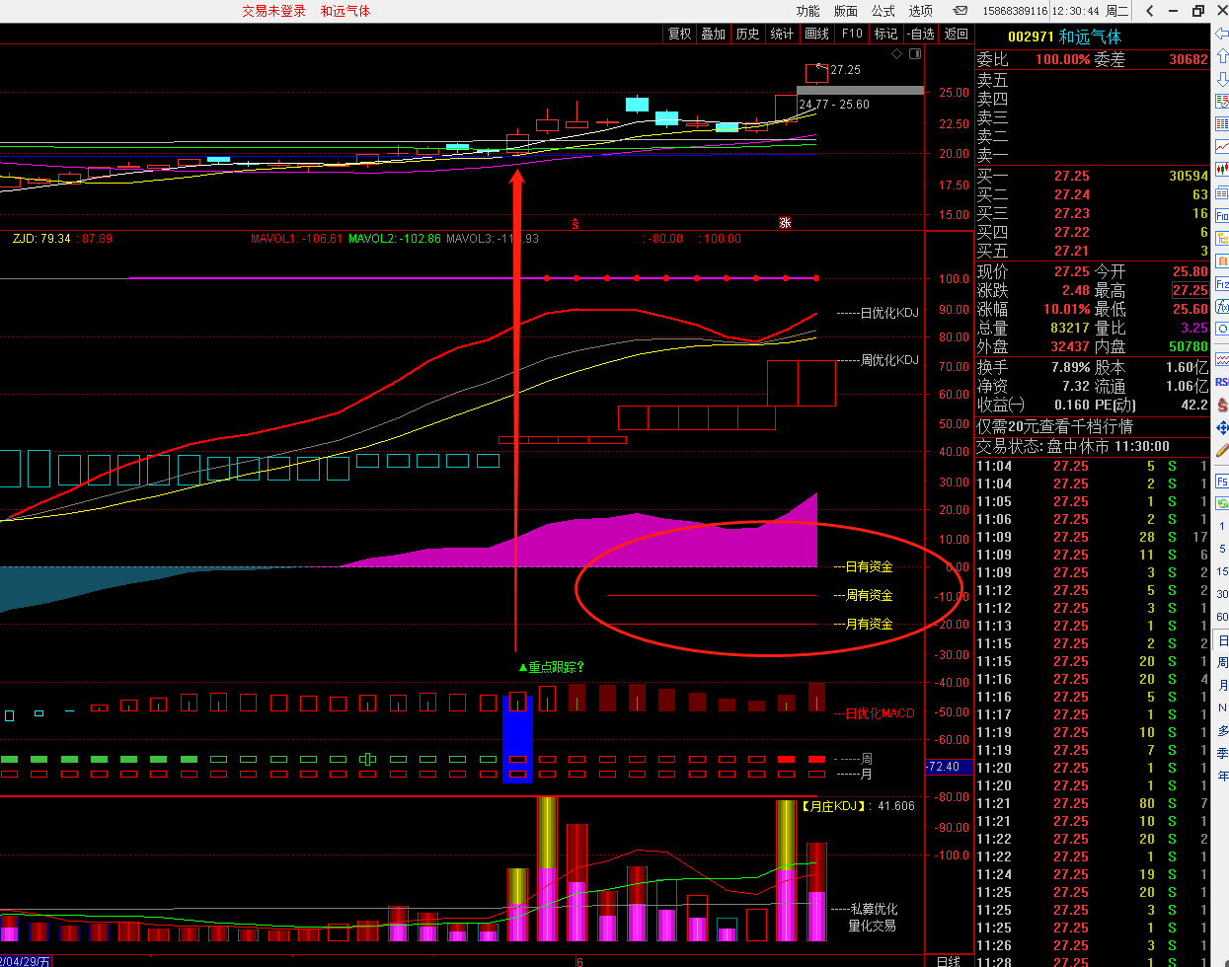This screenshot has width=1229, height=967.
Task: Select the pencil drawing tool icon
Action: tap(1222, 450)
